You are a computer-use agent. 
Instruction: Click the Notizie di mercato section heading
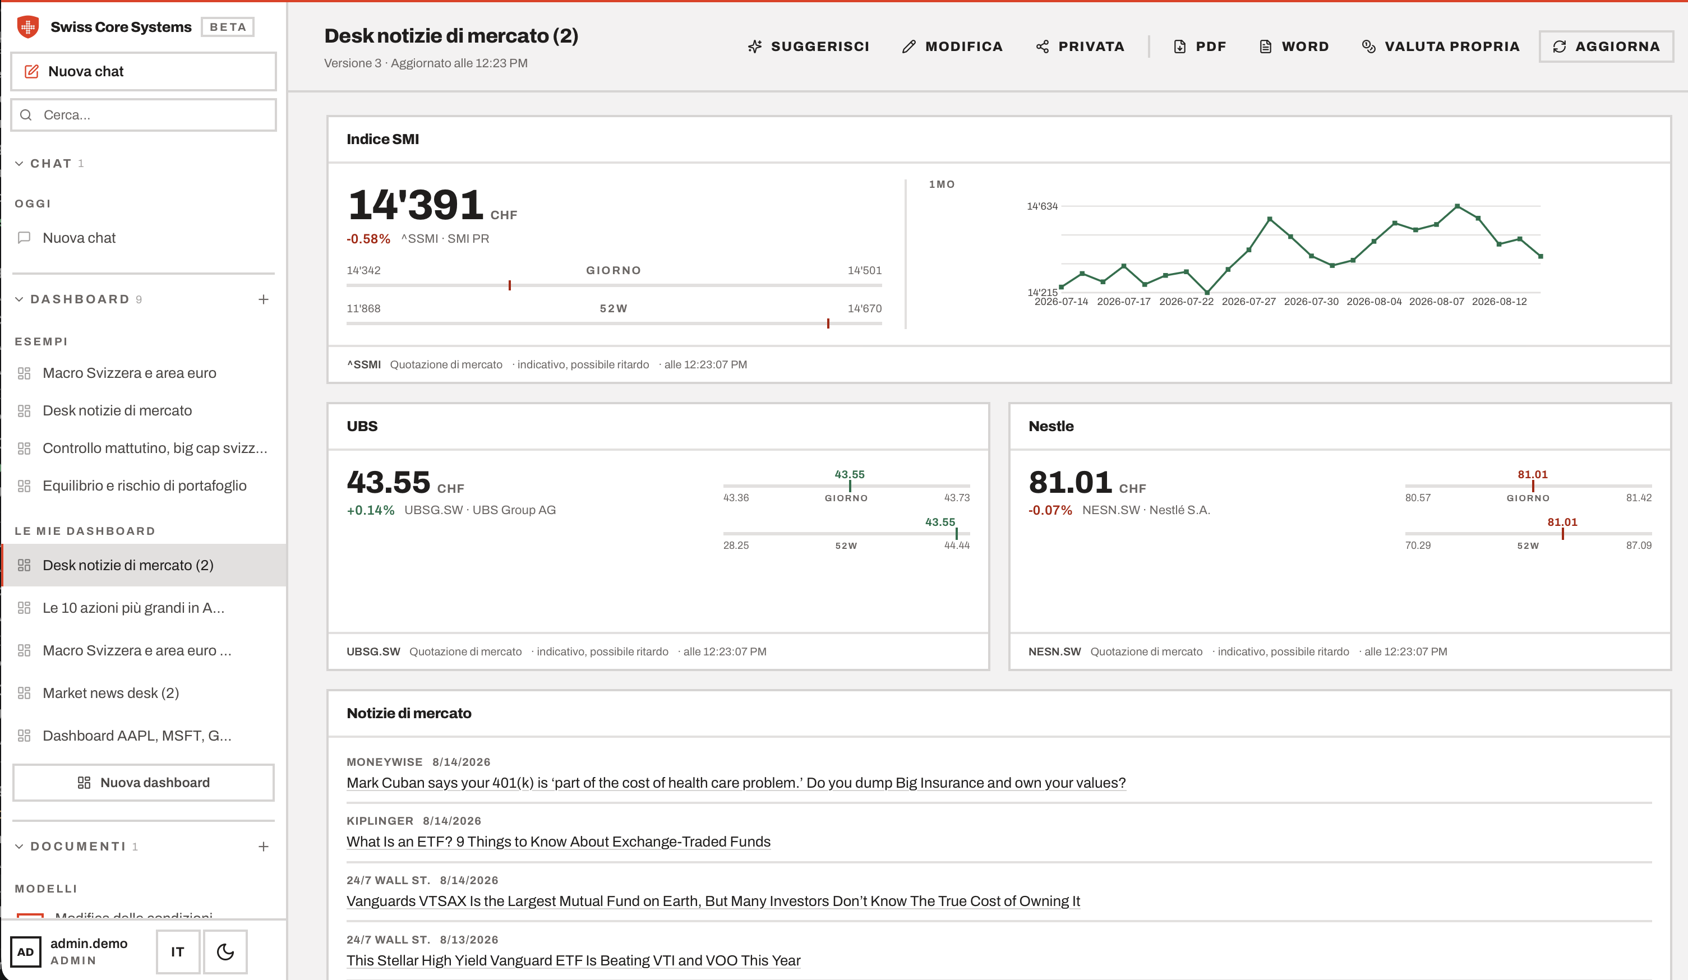pos(409,713)
